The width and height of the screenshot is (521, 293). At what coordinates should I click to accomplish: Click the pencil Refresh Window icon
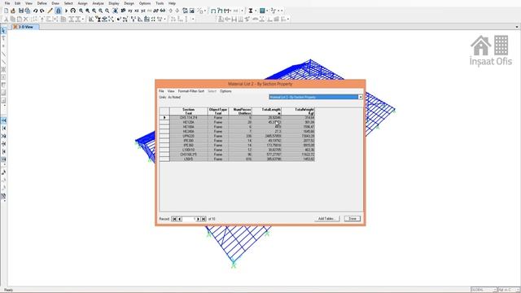point(50,11)
